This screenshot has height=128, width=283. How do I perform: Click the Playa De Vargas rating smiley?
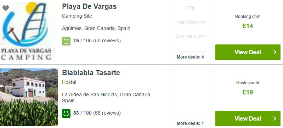(66, 41)
